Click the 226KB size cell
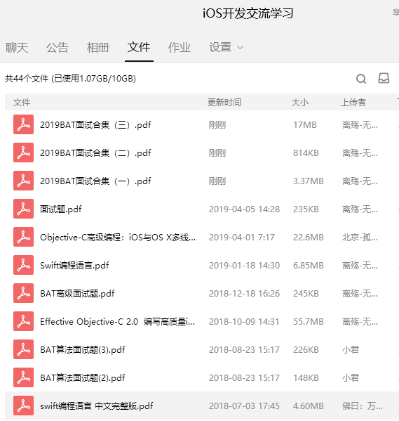Screen dimensions: 399x421 tap(306, 350)
